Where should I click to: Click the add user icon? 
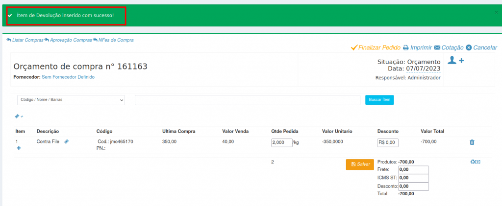[456, 60]
